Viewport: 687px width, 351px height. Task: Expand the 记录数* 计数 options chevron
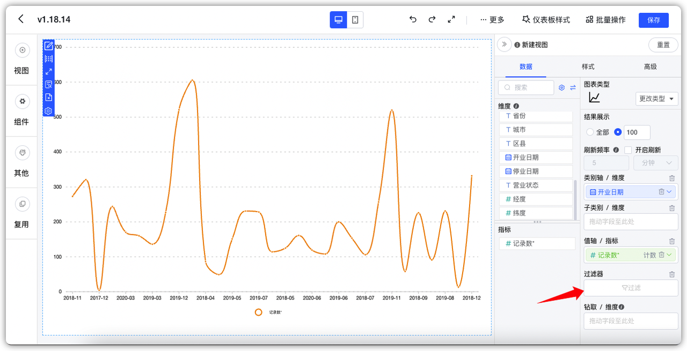point(669,255)
